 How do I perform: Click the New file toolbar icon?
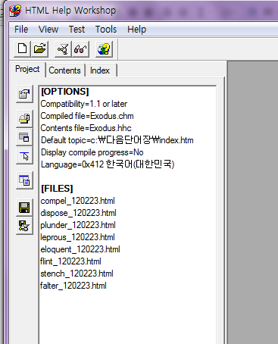22,48
